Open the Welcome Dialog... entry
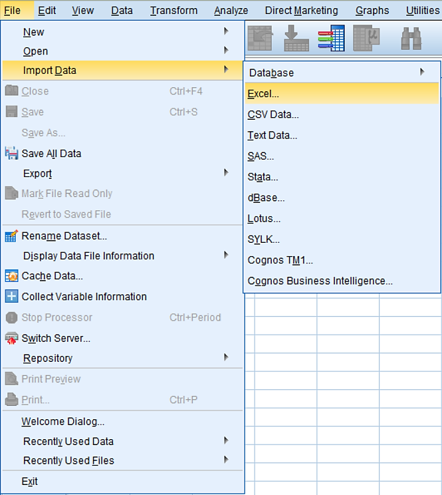Image resolution: width=442 pixels, height=495 pixels. [x=122, y=421]
